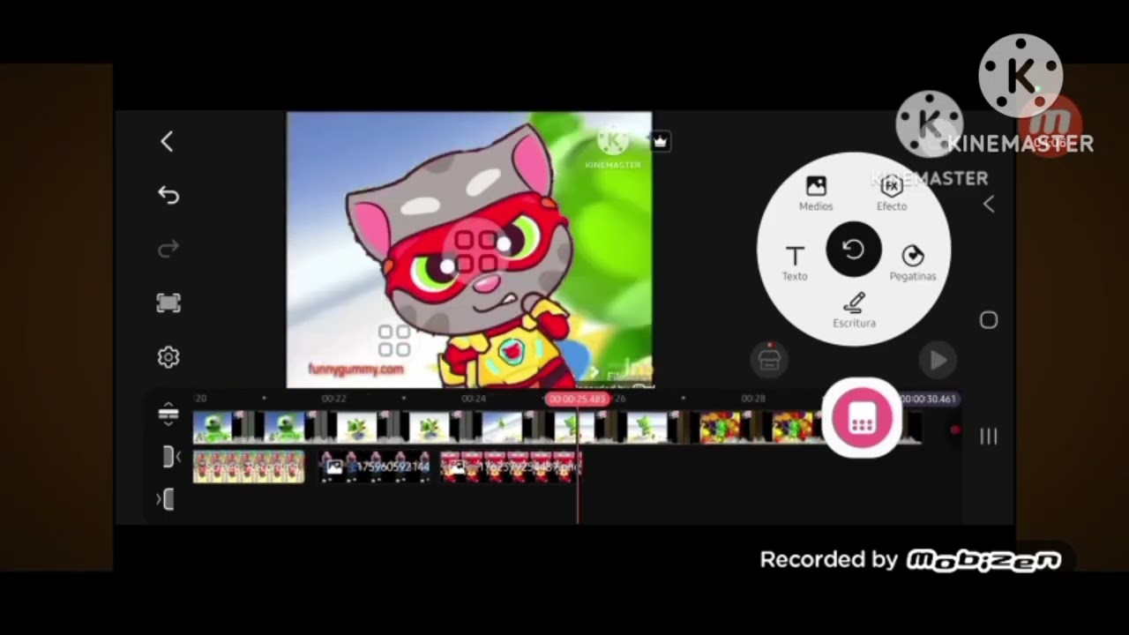Click the 00:28 ruler mark
1129x635 pixels.
[753, 399]
